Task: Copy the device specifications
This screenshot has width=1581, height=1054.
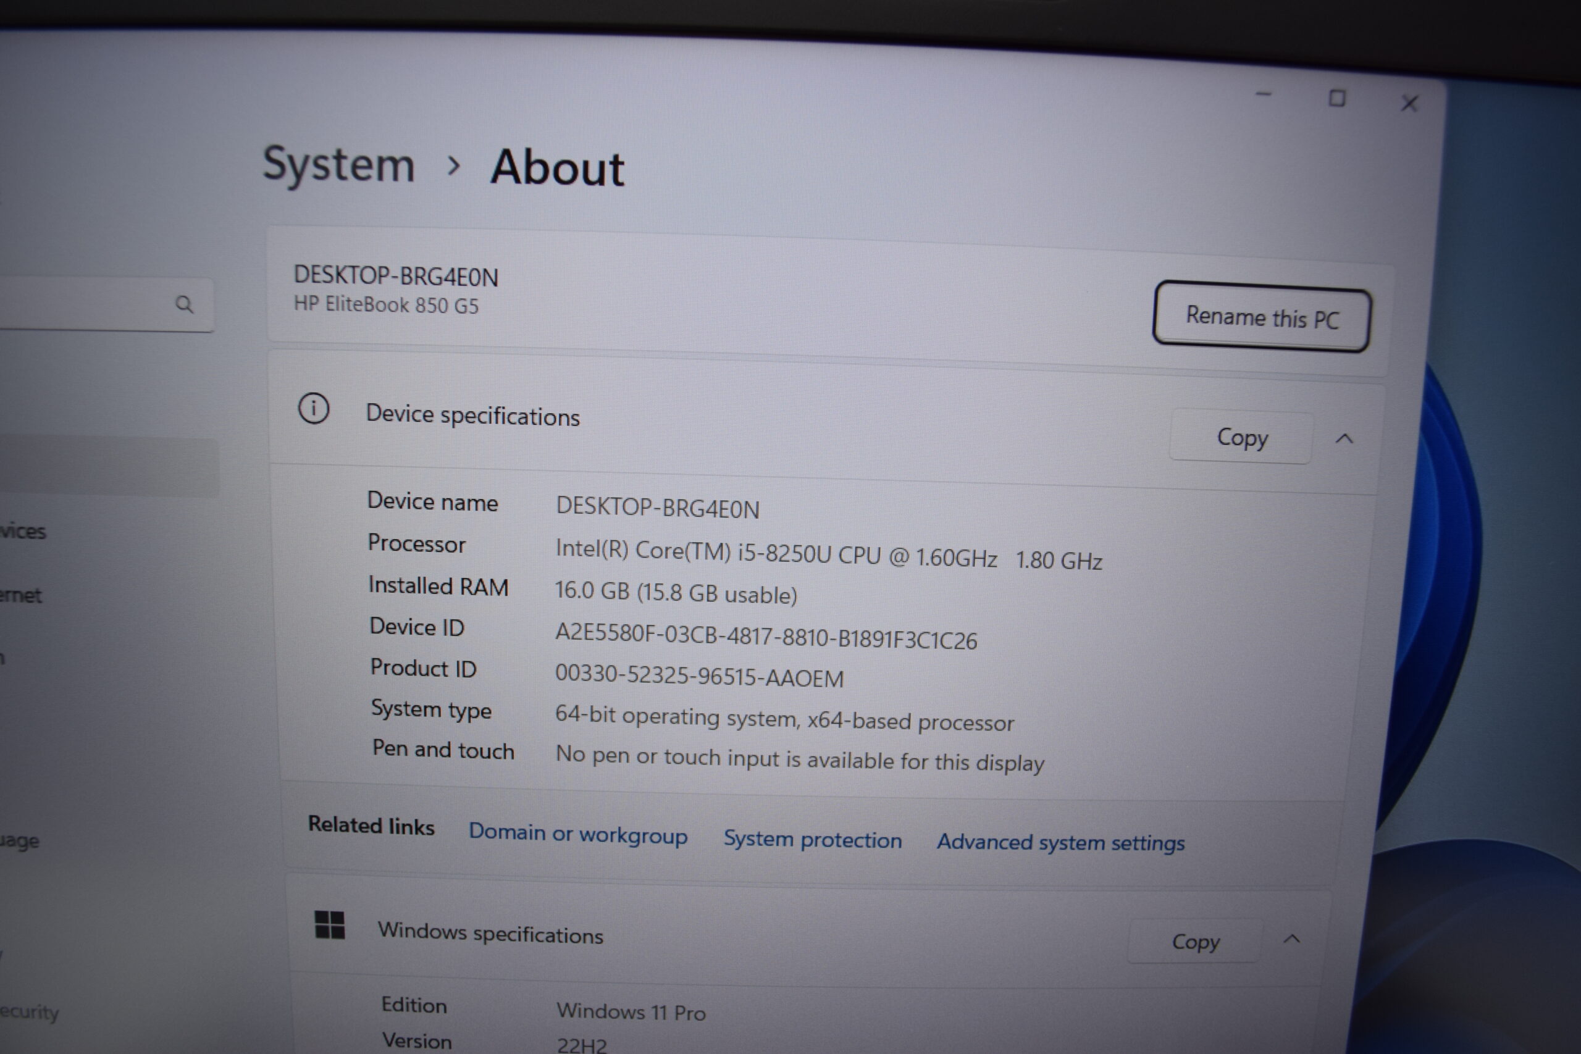Action: coord(1241,437)
